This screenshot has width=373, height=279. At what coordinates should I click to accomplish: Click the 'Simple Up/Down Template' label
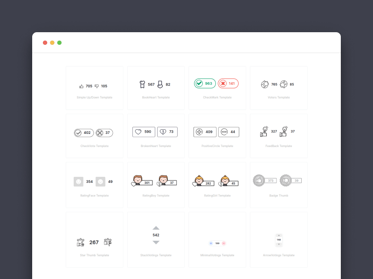pyautogui.click(x=95, y=98)
